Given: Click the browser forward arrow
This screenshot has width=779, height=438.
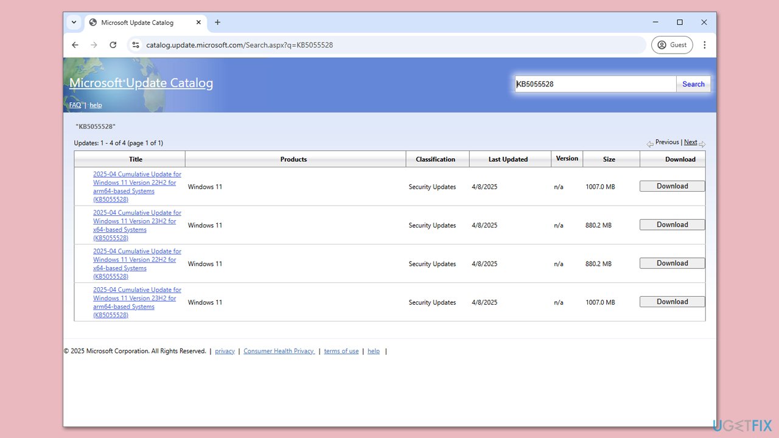Looking at the screenshot, I should [x=94, y=45].
